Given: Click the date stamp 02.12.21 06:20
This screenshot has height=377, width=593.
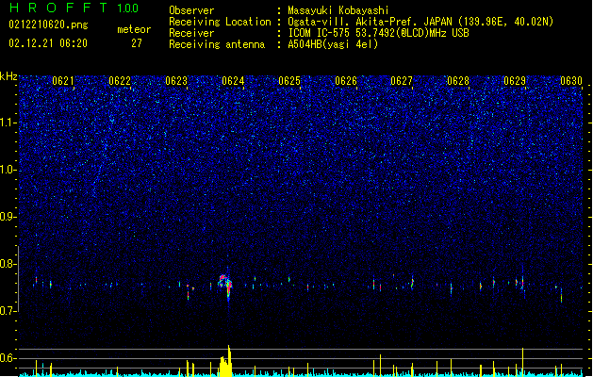Looking at the screenshot, I should point(48,43).
